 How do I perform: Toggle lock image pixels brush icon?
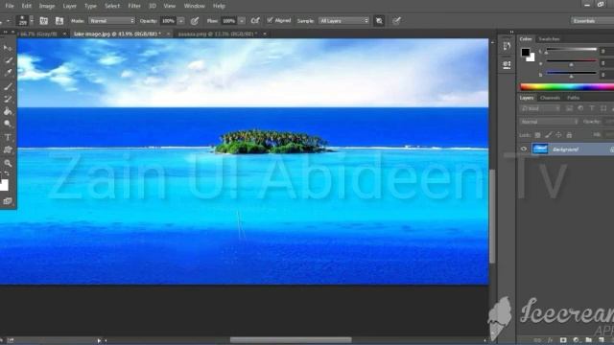click(548, 135)
